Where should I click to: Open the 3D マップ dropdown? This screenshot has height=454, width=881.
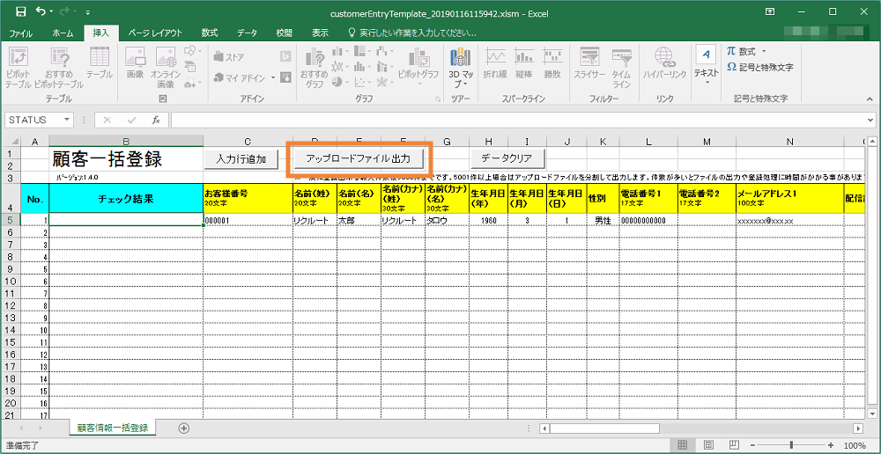click(x=464, y=84)
